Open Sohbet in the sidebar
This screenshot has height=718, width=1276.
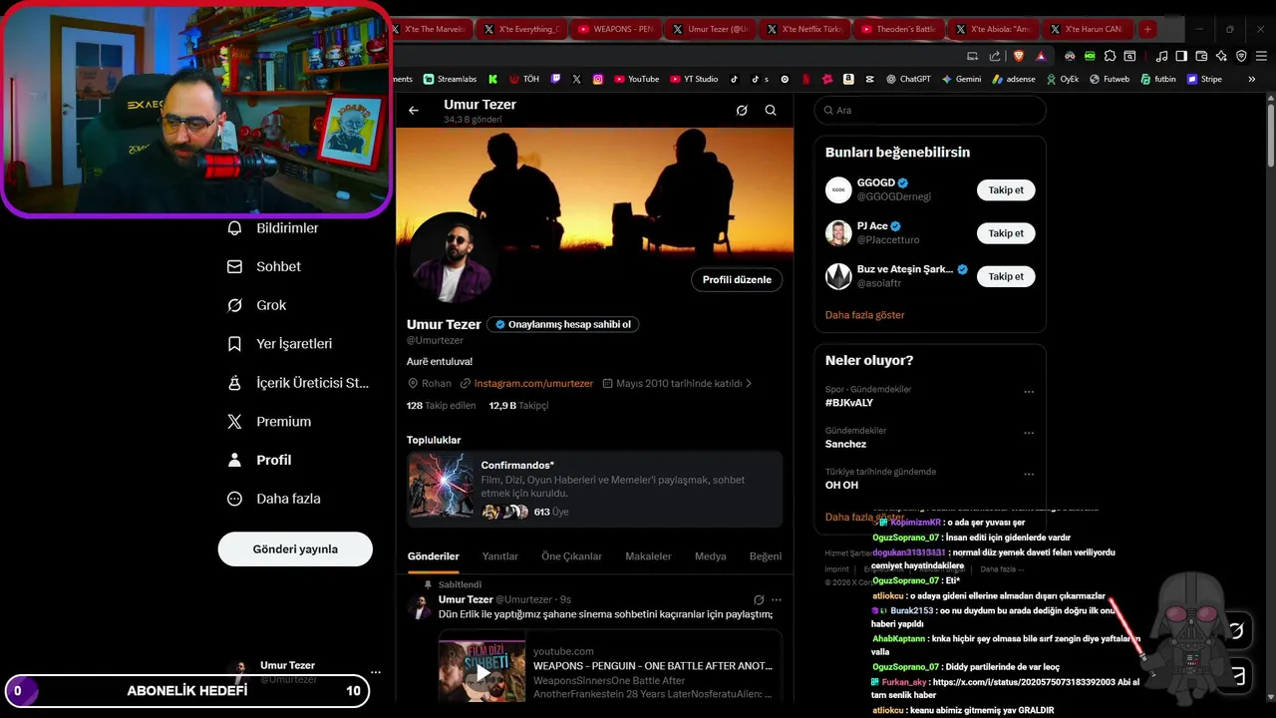pos(264,266)
